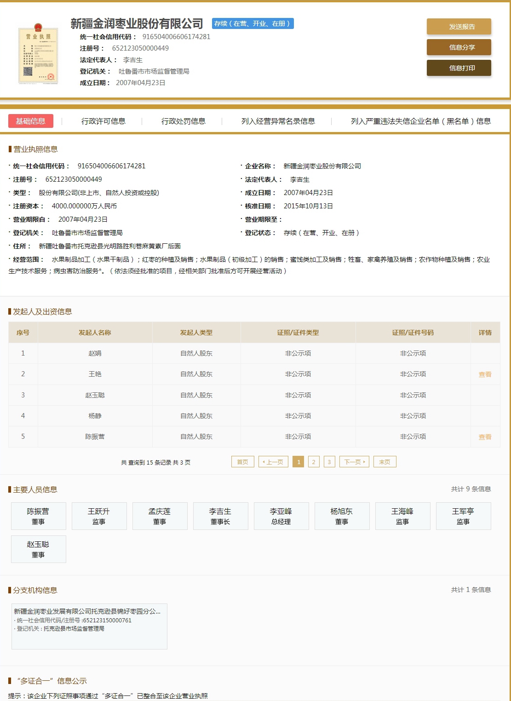The width and height of the screenshot is (511, 701).
Task: Click the 共计 9 条信息 count text
Action: coord(471,489)
